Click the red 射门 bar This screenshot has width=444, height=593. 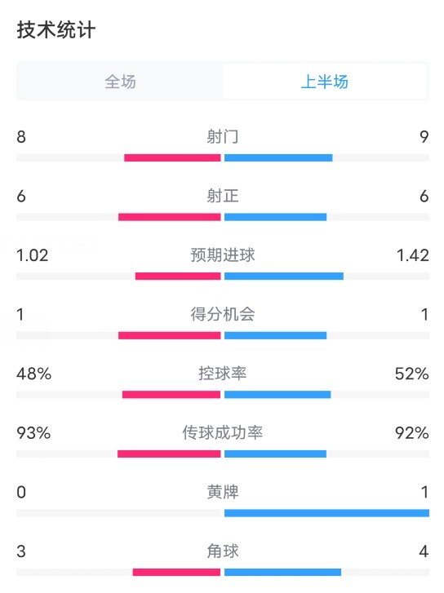[172, 157]
